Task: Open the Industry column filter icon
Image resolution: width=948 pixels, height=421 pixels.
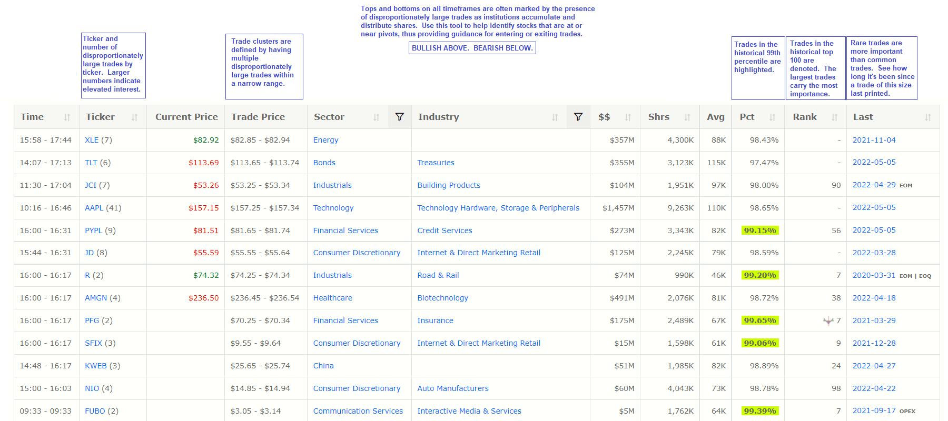Action: (578, 117)
